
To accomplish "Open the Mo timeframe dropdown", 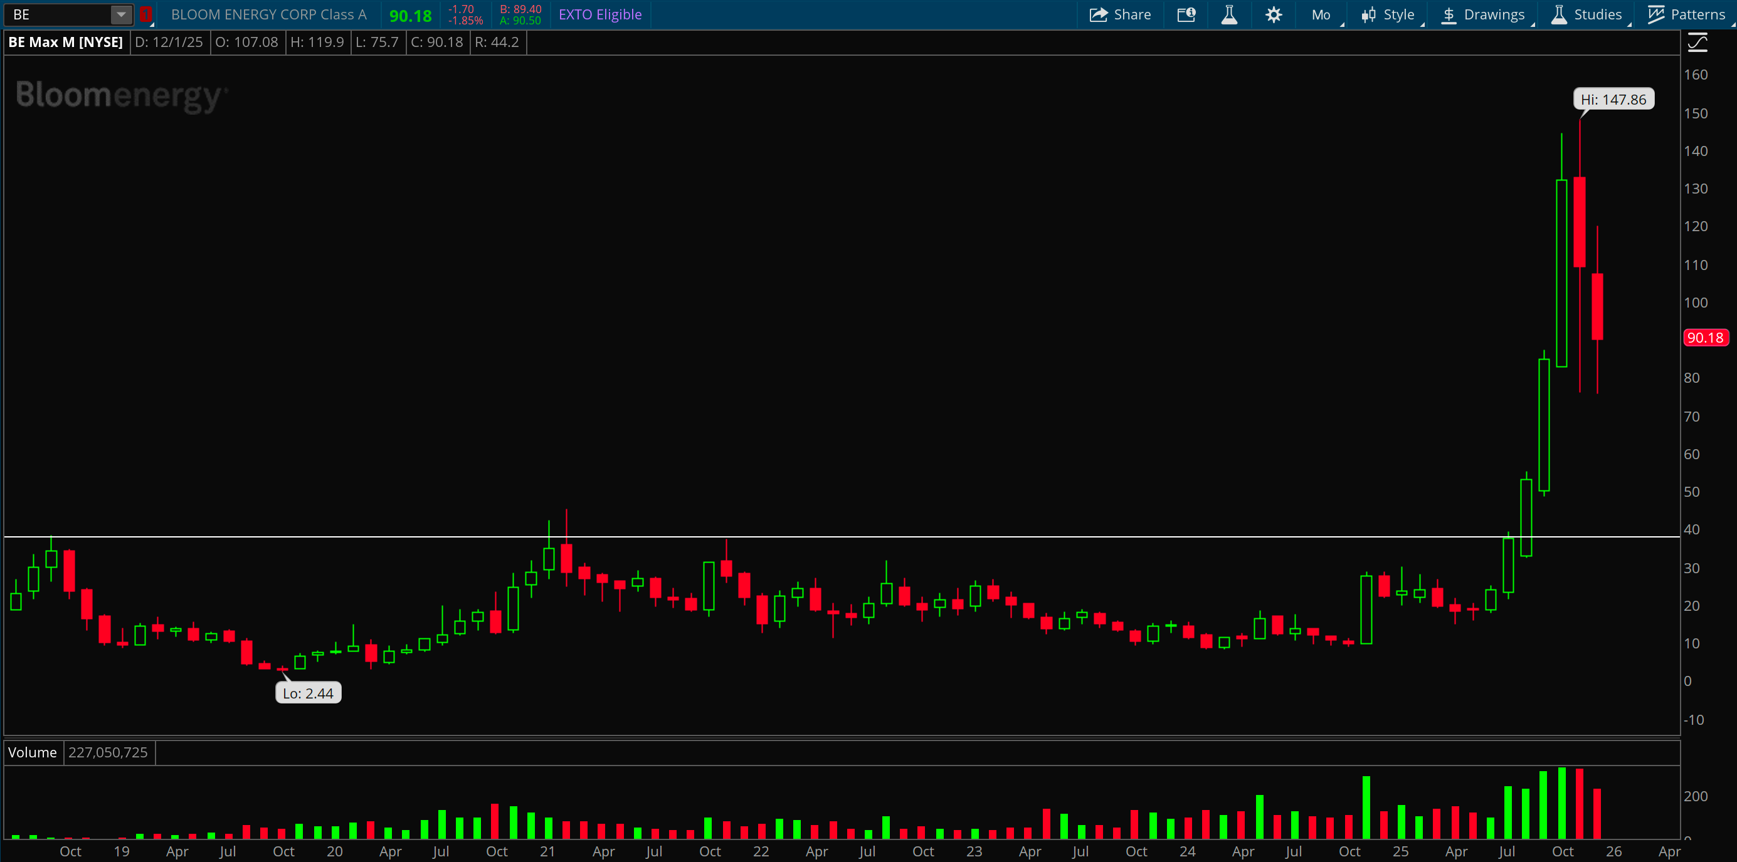I will coord(1322,15).
